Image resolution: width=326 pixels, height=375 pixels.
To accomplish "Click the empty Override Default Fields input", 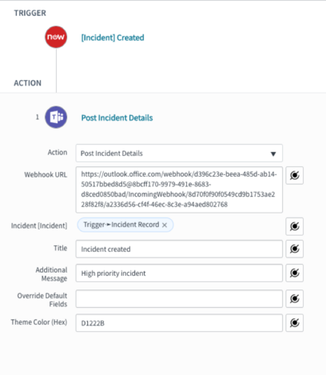I will [x=179, y=298].
